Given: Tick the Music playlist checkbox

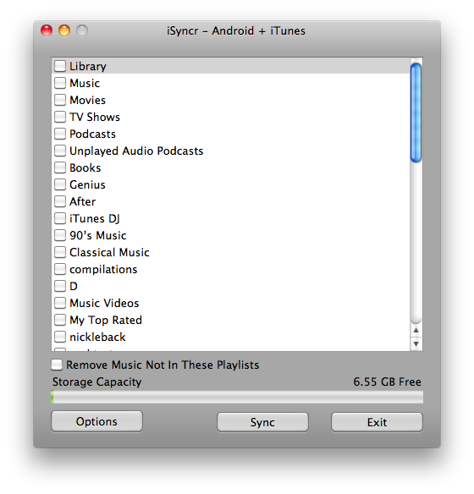Looking at the screenshot, I should (60, 83).
